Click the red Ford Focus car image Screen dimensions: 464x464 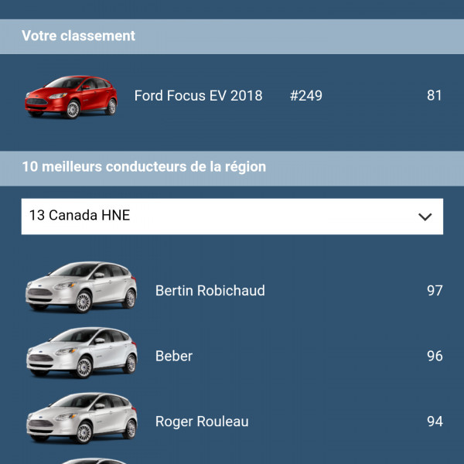click(x=71, y=97)
